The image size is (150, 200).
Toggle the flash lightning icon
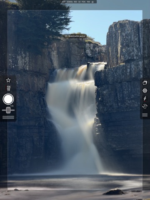point(145,98)
